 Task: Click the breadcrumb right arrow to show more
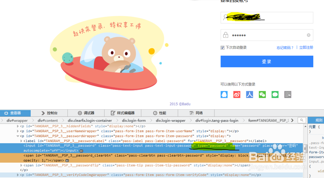292,120
